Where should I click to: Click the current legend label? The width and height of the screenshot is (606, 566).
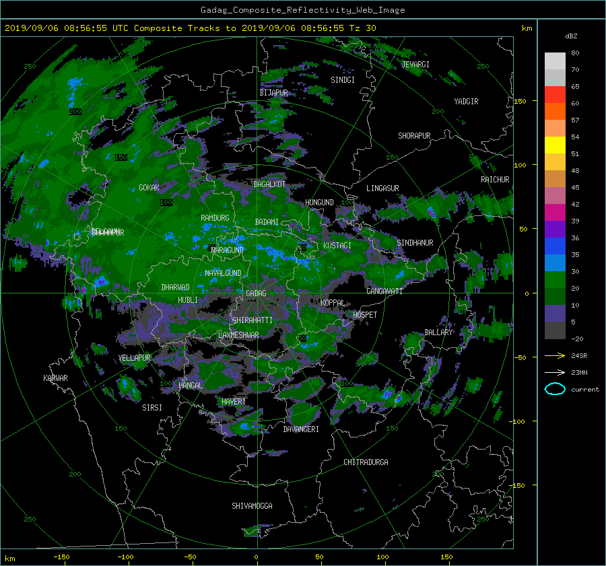point(585,390)
